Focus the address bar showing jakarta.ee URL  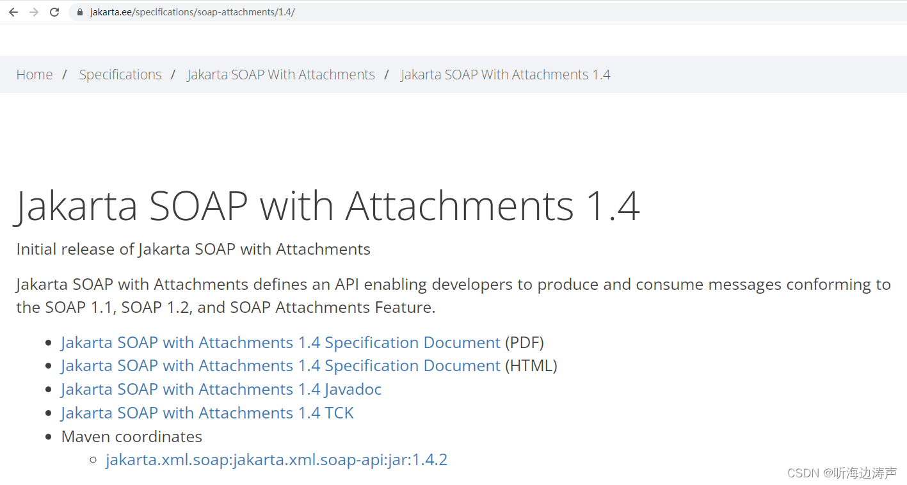[486, 12]
